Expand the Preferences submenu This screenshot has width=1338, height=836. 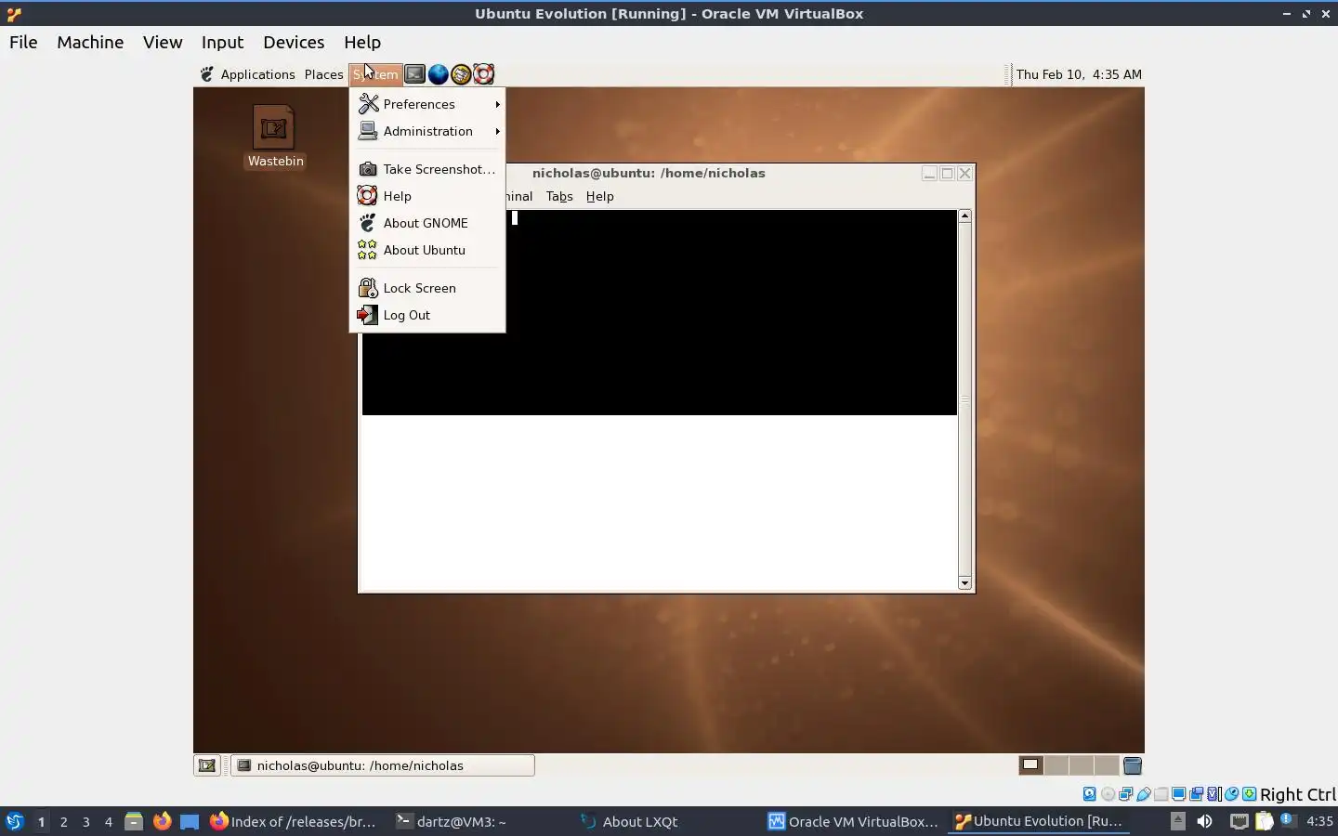[x=427, y=104]
